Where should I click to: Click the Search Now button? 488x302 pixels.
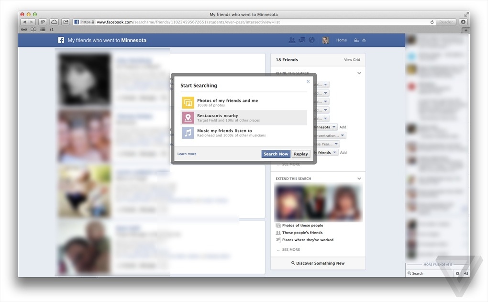pos(276,154)
